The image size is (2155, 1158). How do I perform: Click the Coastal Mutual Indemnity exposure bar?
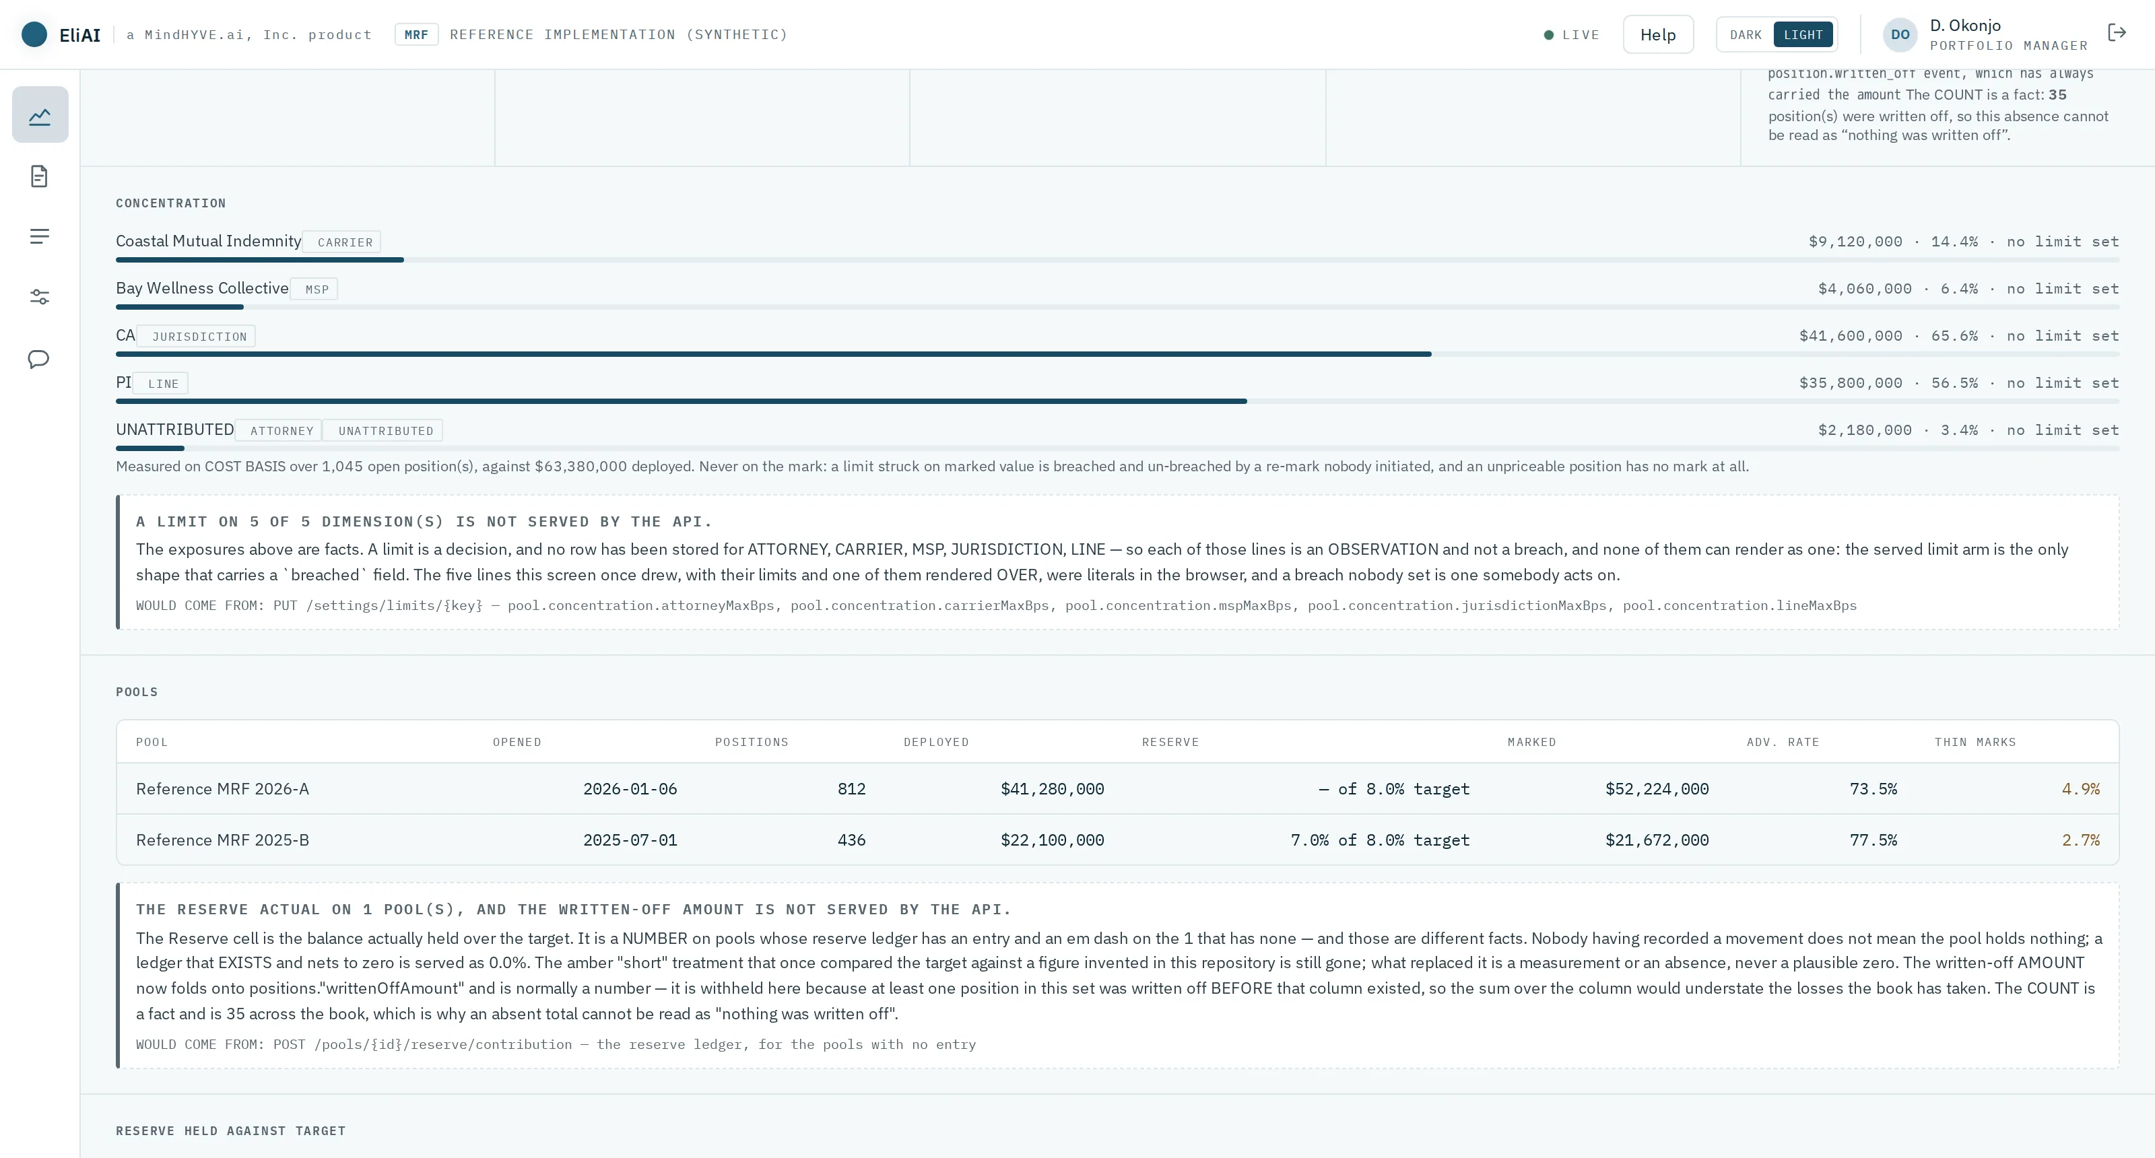pyautogui.click(x=1117, y=260)
